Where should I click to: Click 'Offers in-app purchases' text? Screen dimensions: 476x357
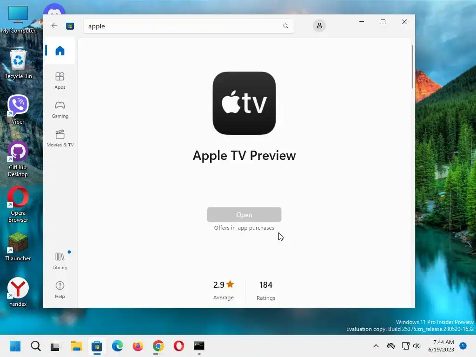(x=244, y=228)
